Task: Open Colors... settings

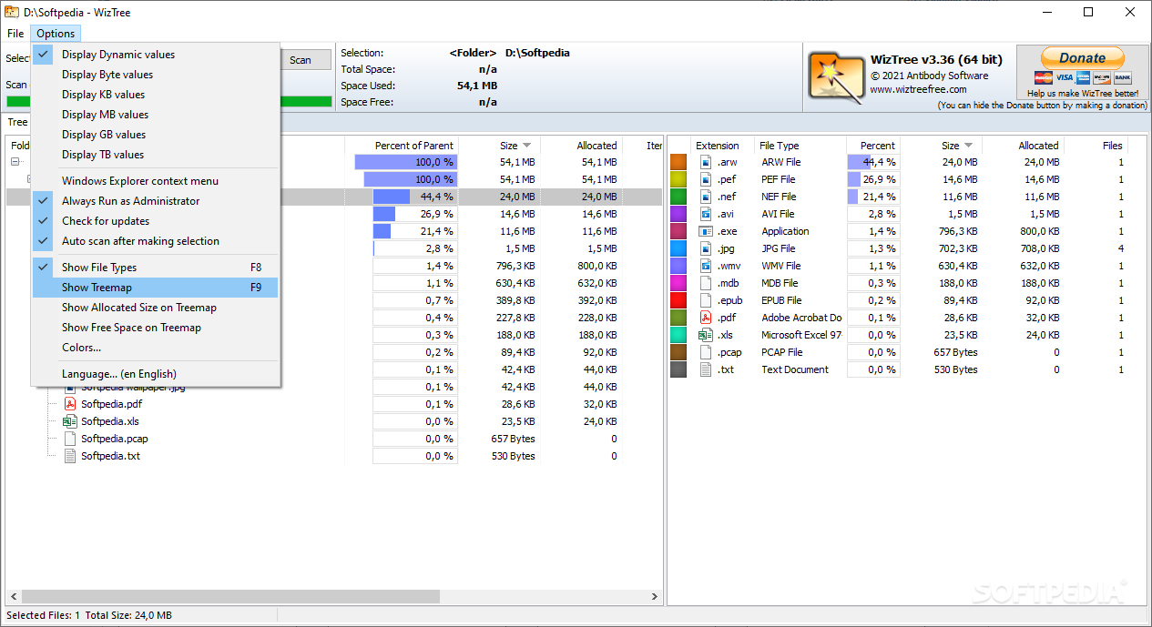Action: click(156, 348)
